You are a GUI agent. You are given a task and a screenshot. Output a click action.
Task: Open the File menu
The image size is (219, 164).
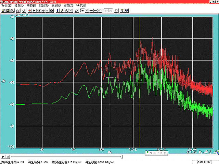tap(6, 6)
